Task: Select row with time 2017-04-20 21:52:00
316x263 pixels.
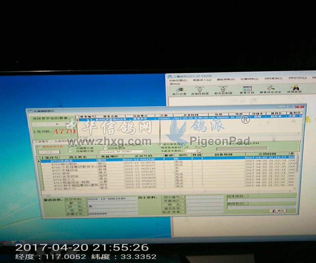Action: pyautogui.click(x=168, y=187)
